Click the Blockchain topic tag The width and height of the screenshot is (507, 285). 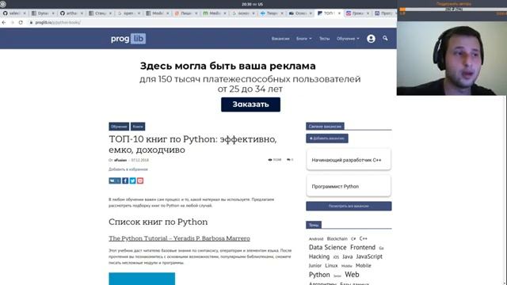pyautogui.click(x=337, y=239)
